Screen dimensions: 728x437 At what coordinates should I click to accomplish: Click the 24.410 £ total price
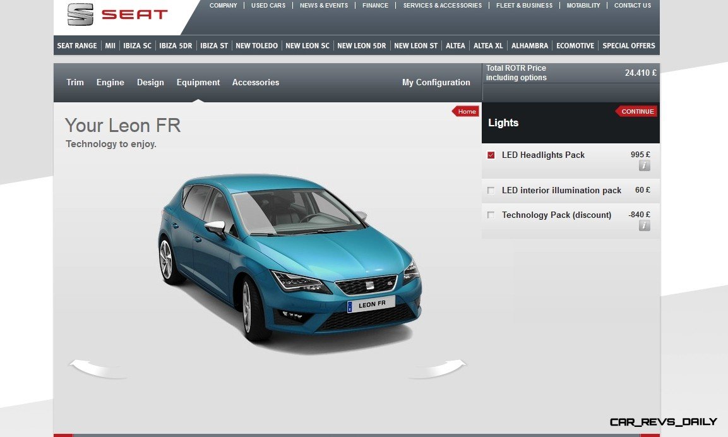(640, 73)
